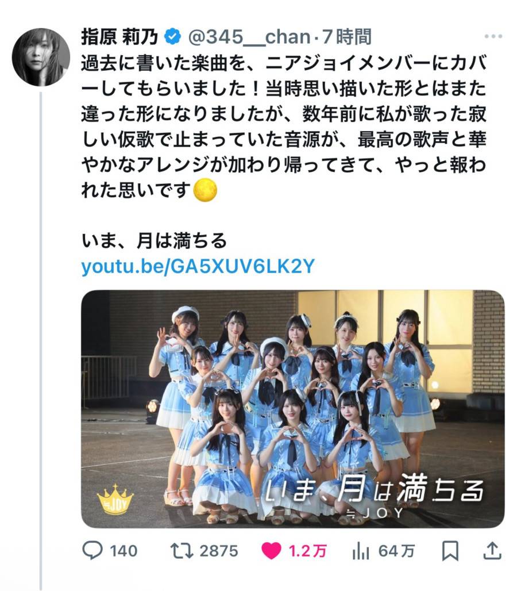
Task: Click the 140 reply count
Action: coord(124,551)
